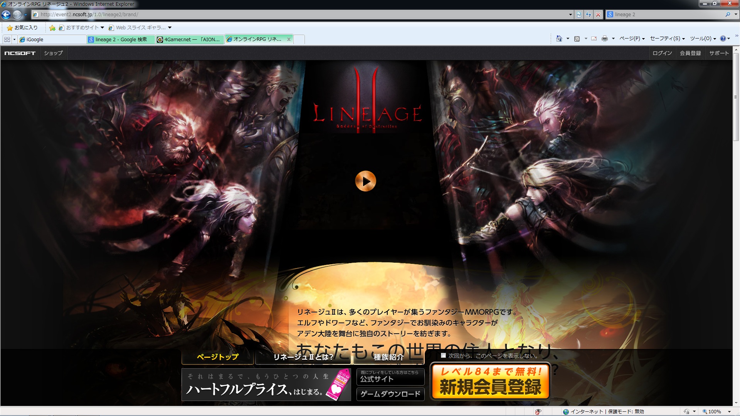Click the Refresh page icon
This screenshot has height=416, width=740.
pos(589,15)
